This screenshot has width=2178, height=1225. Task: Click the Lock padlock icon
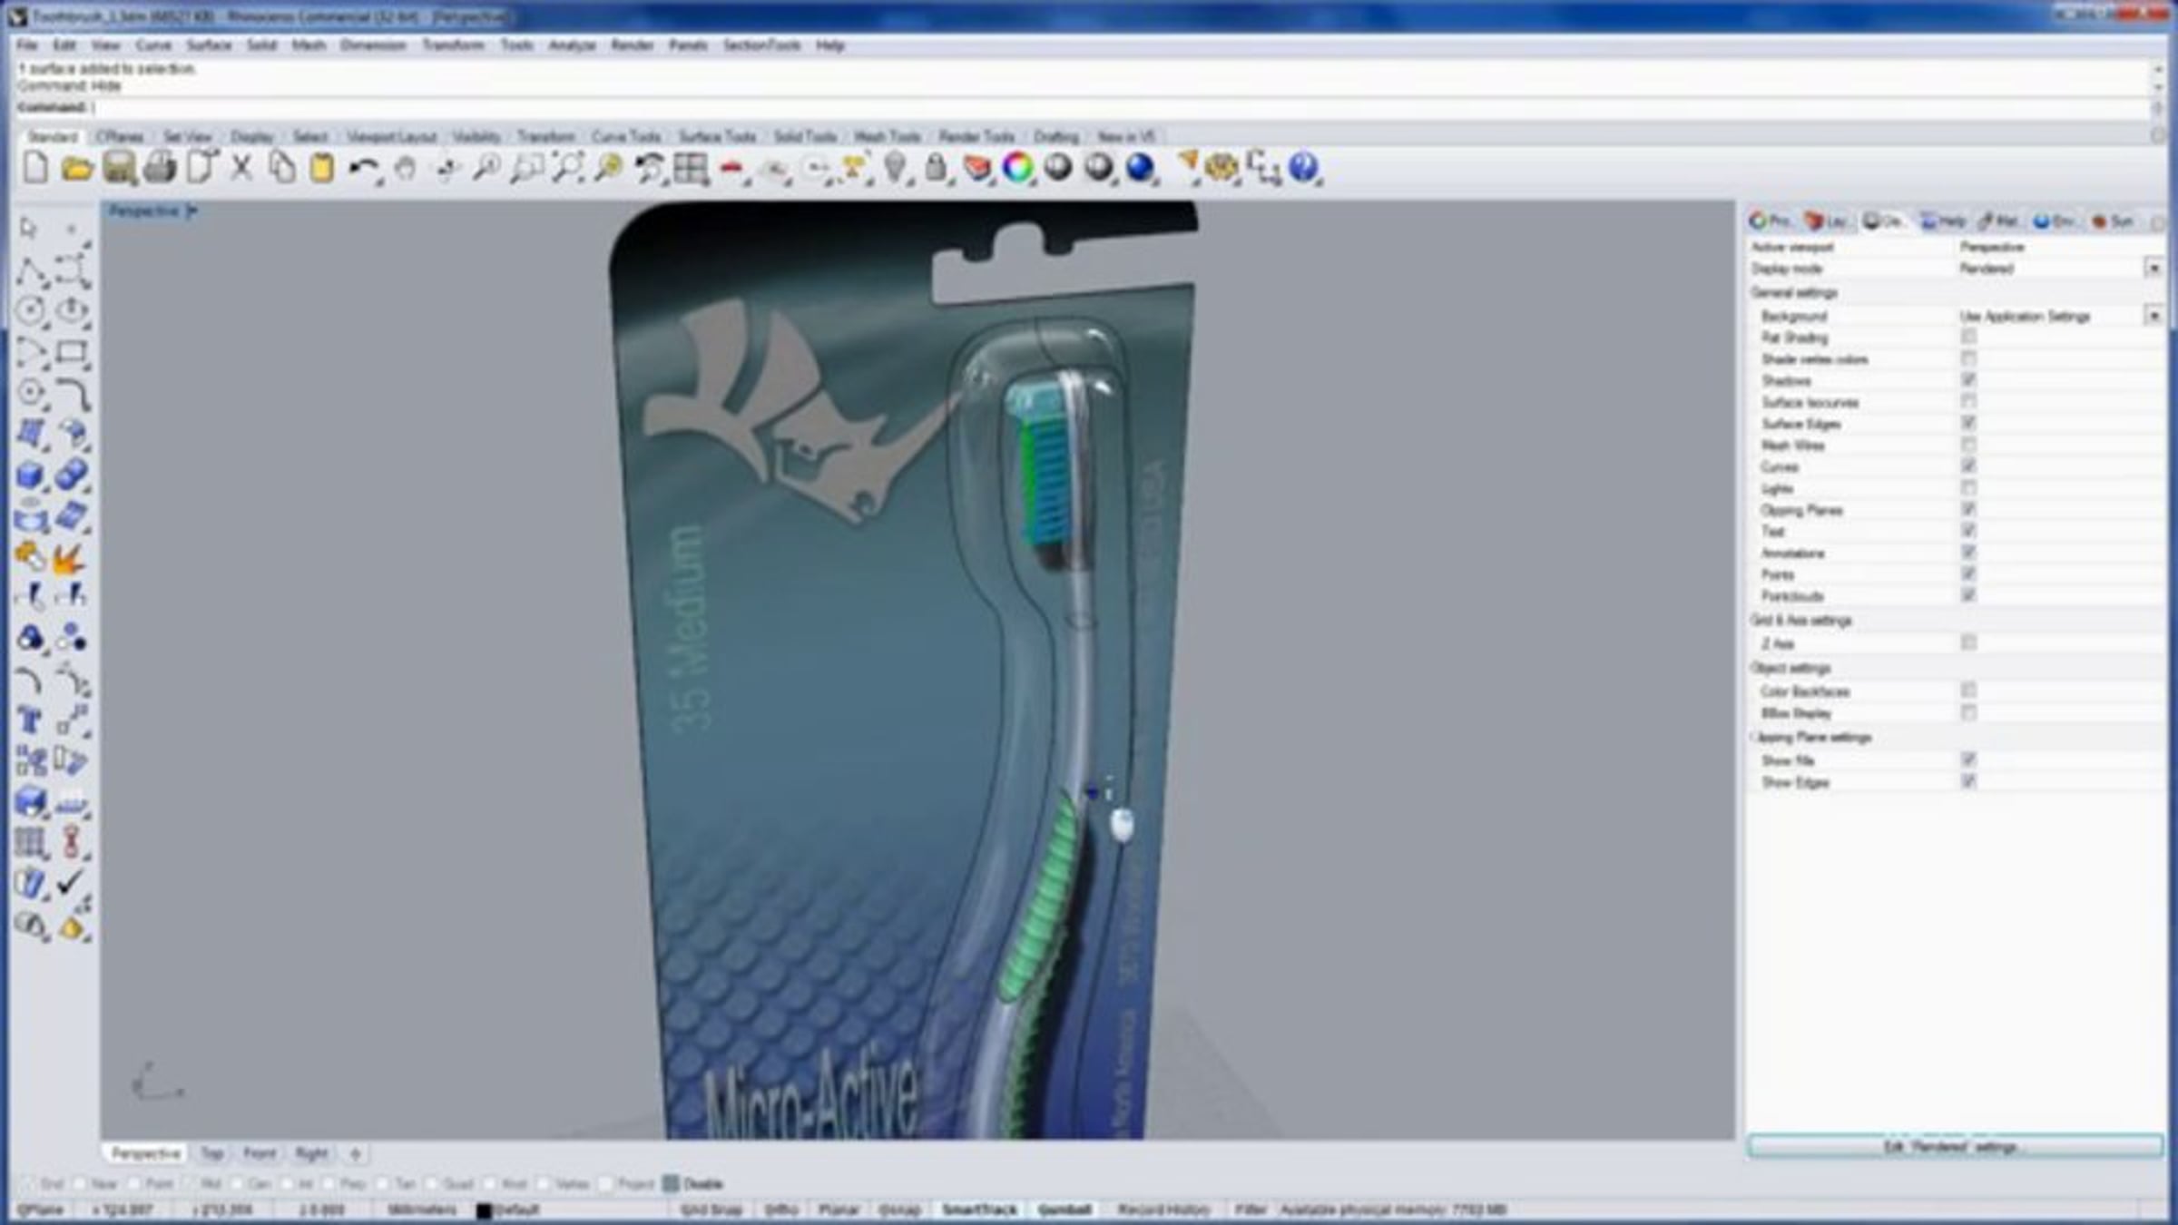tap(936, 169)
